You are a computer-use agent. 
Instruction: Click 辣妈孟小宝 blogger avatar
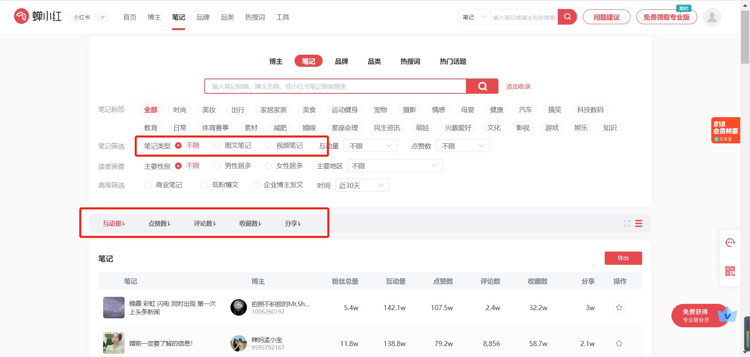click(x=239, y=343)
